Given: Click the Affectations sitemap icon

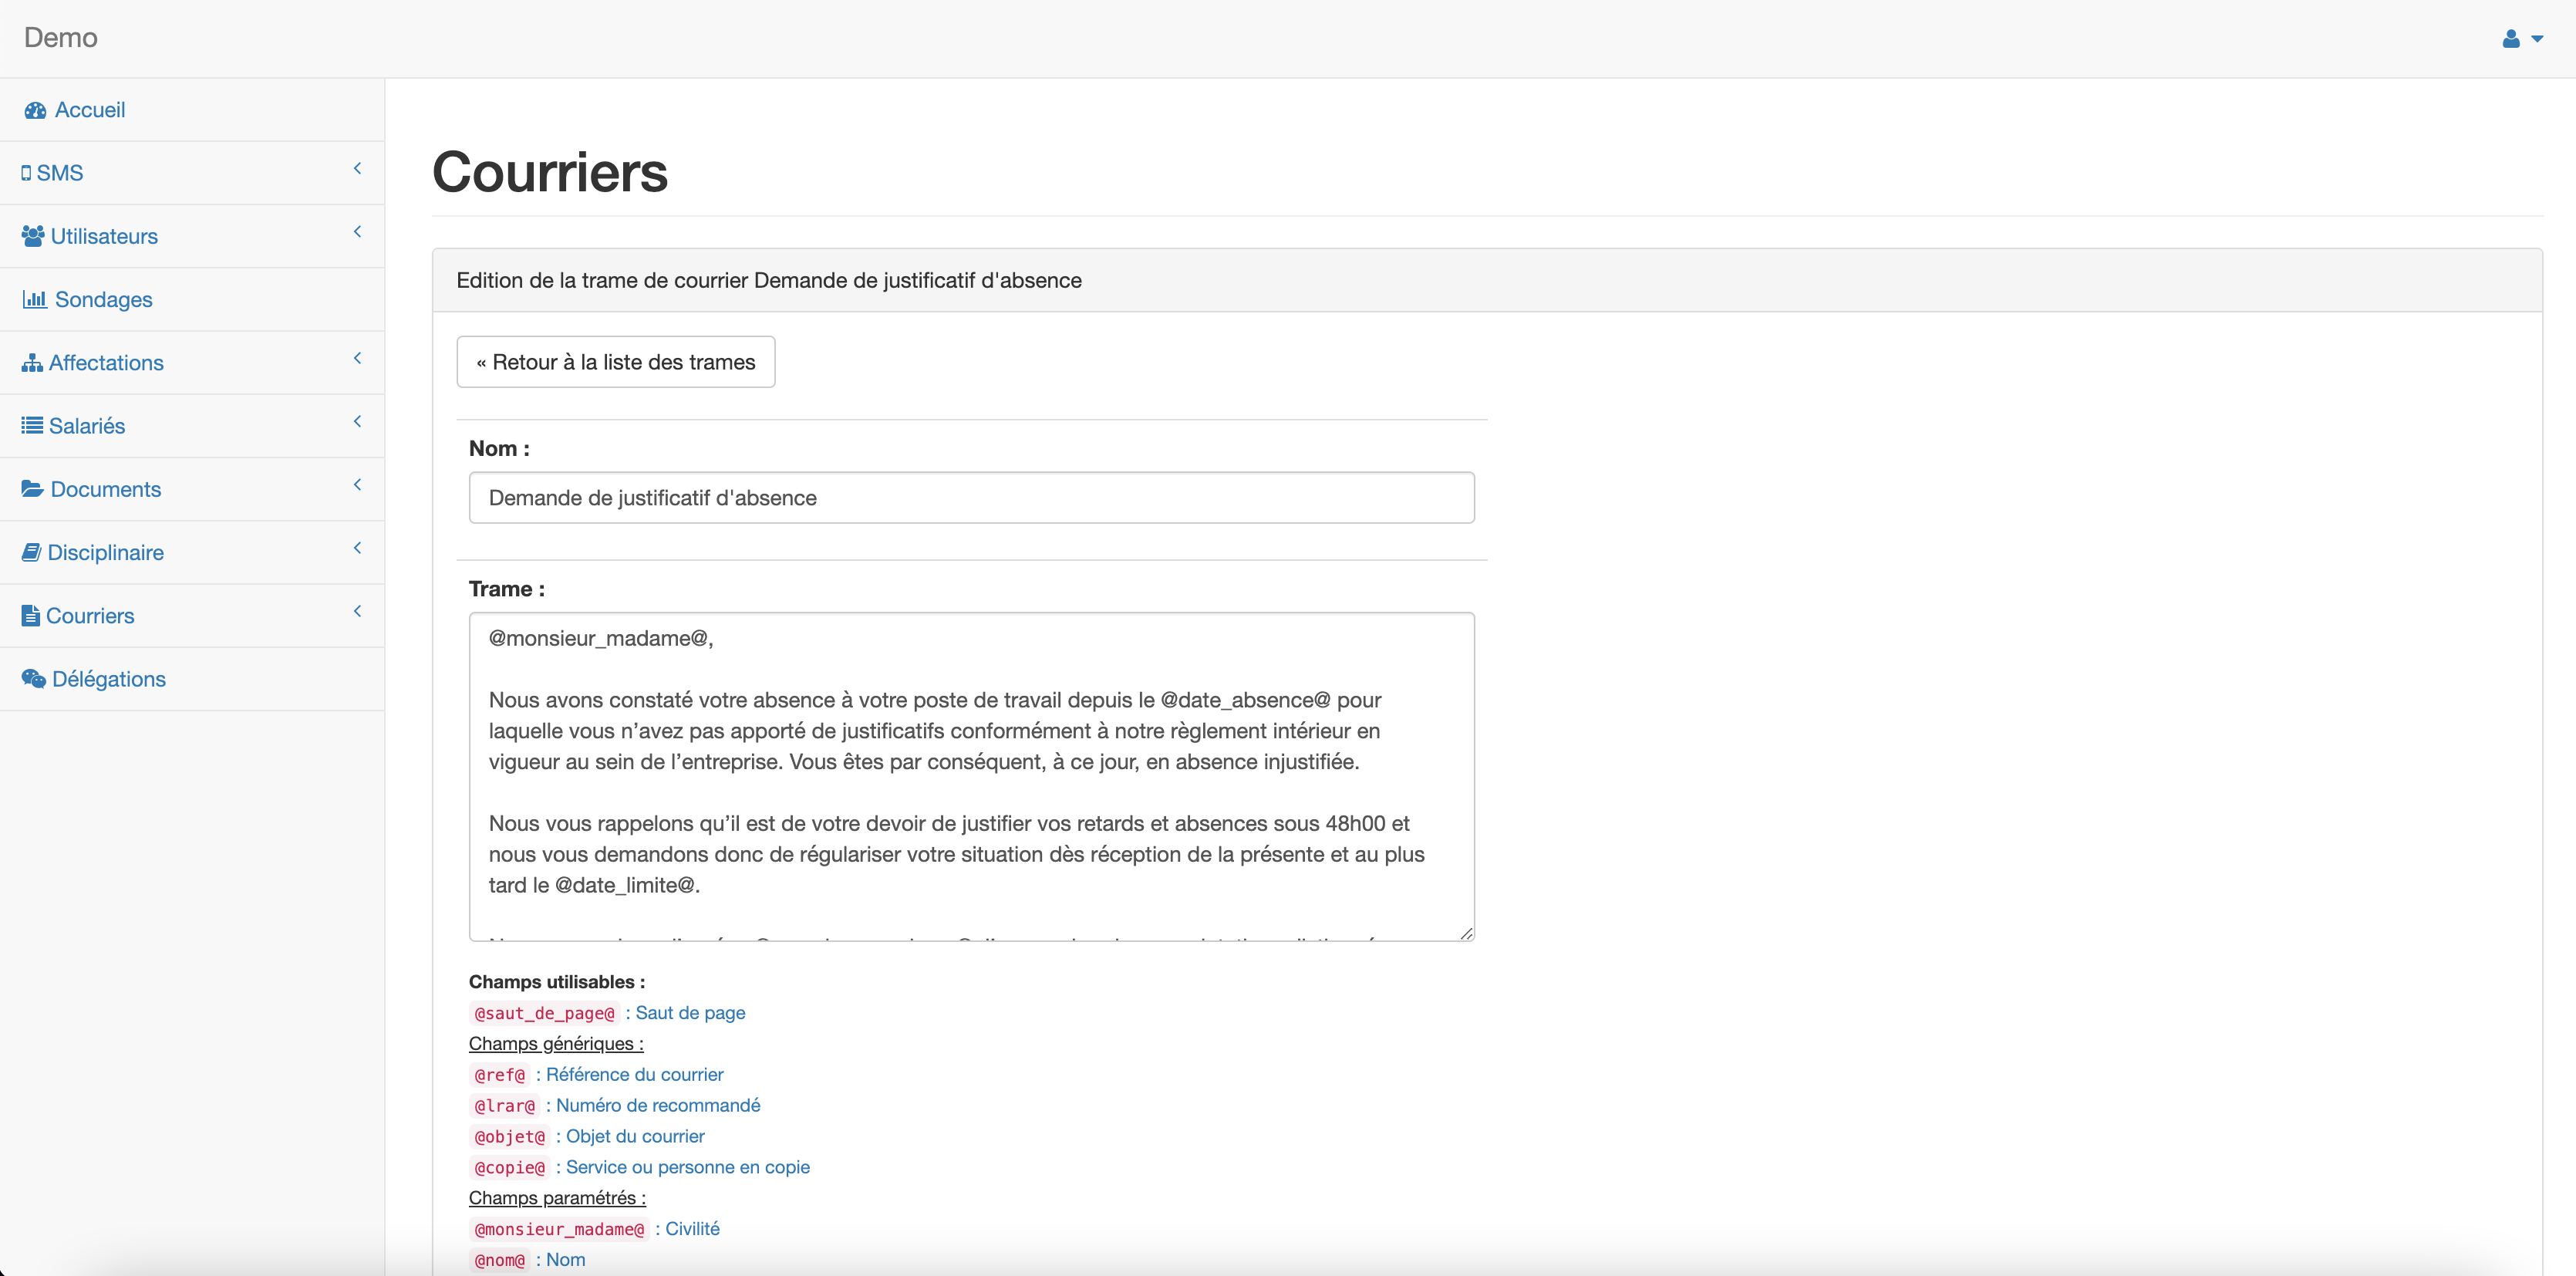Looking at the screenshot, I should coord(32,362).
